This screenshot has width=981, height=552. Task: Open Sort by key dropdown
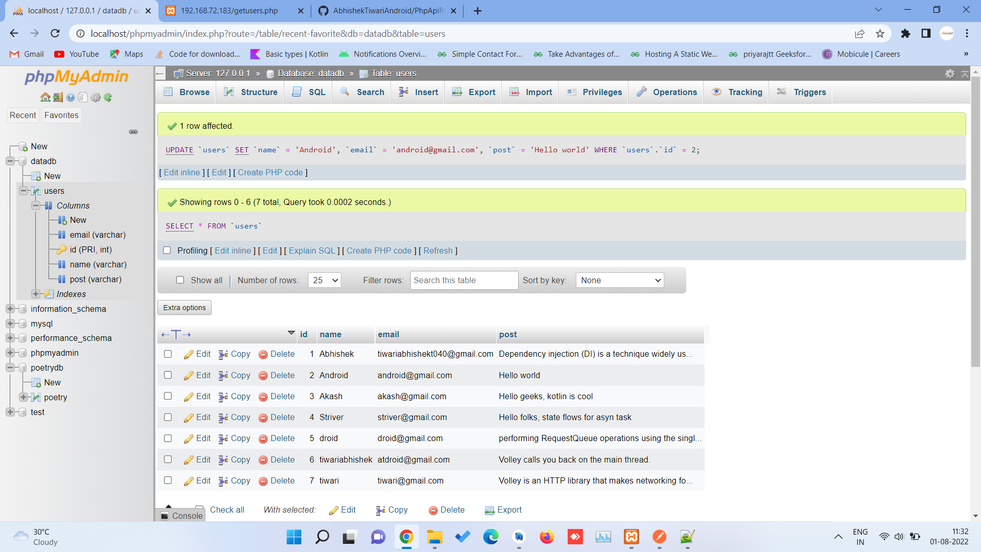[x=620, y=280]
